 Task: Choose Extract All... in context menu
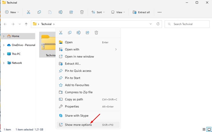coord(88,64)
